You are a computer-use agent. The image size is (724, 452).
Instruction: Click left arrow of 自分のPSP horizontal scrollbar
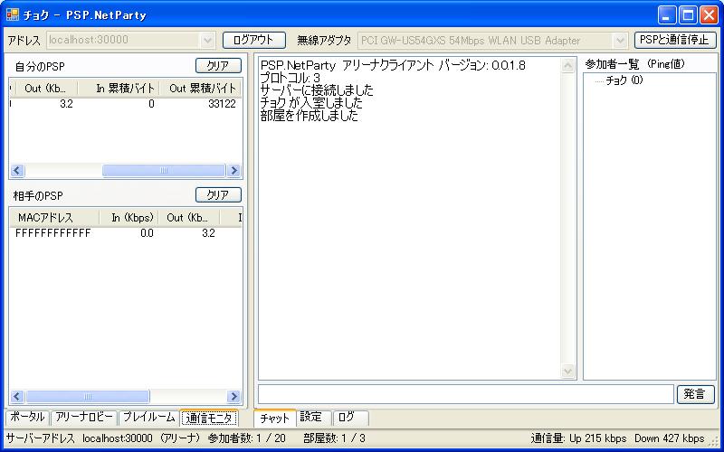click(x=17, y=171)
